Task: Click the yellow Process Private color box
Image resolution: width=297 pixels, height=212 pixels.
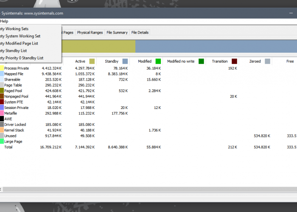Action: click(x=2, y=68)
